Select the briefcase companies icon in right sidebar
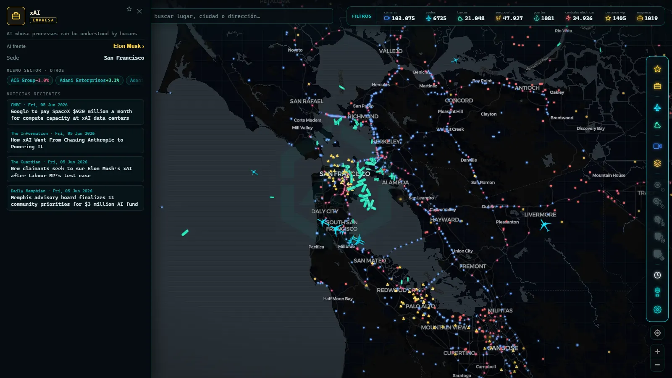The image size is (672, 378). (657, 86)
